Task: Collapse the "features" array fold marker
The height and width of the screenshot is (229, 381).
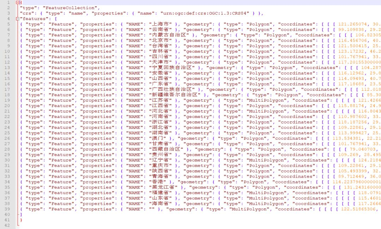Action: [x=17, y=19]
